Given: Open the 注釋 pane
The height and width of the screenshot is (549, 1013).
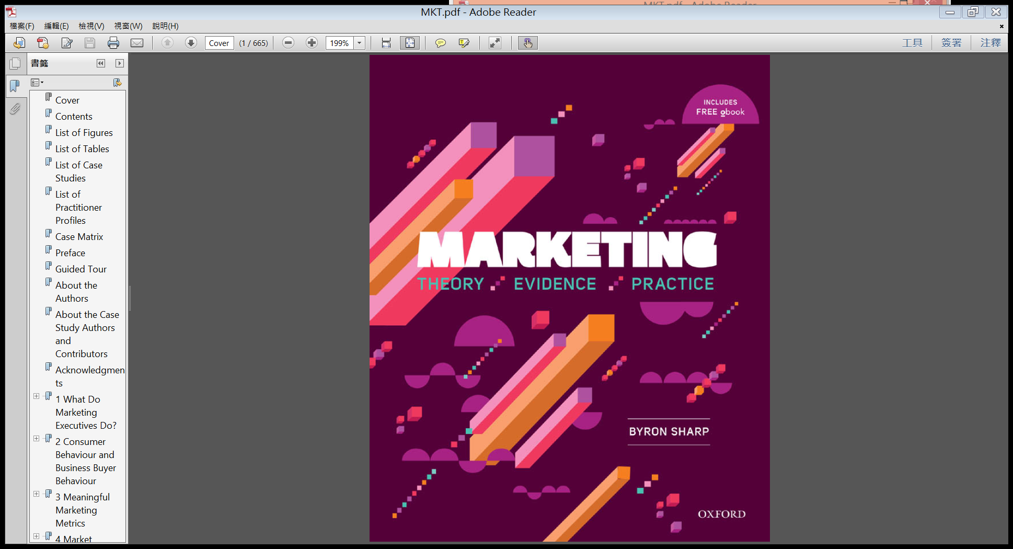Looking at the screenshot, I should point(990,43).
